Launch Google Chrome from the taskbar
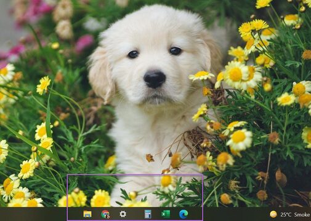 (x=105, y=214)
